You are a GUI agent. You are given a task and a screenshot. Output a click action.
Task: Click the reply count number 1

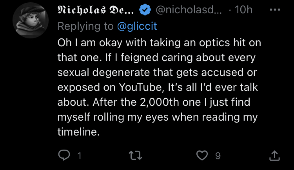click(x=80, y=156)
